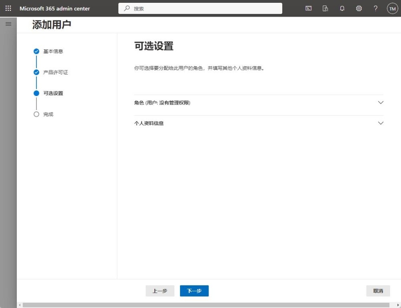
Task: Go to the 基本信息 step
Action: click(x=53, y=51)
